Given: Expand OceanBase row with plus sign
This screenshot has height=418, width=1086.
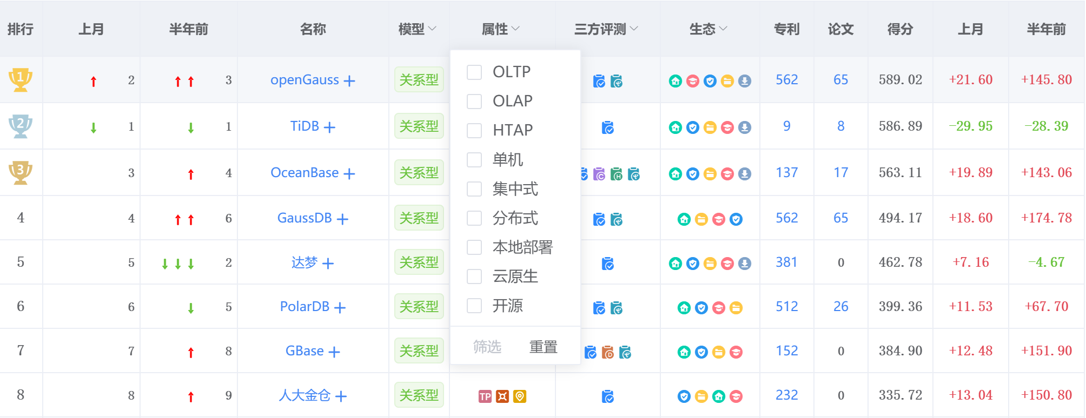Looking at the screenshot, I should [349, 174].
